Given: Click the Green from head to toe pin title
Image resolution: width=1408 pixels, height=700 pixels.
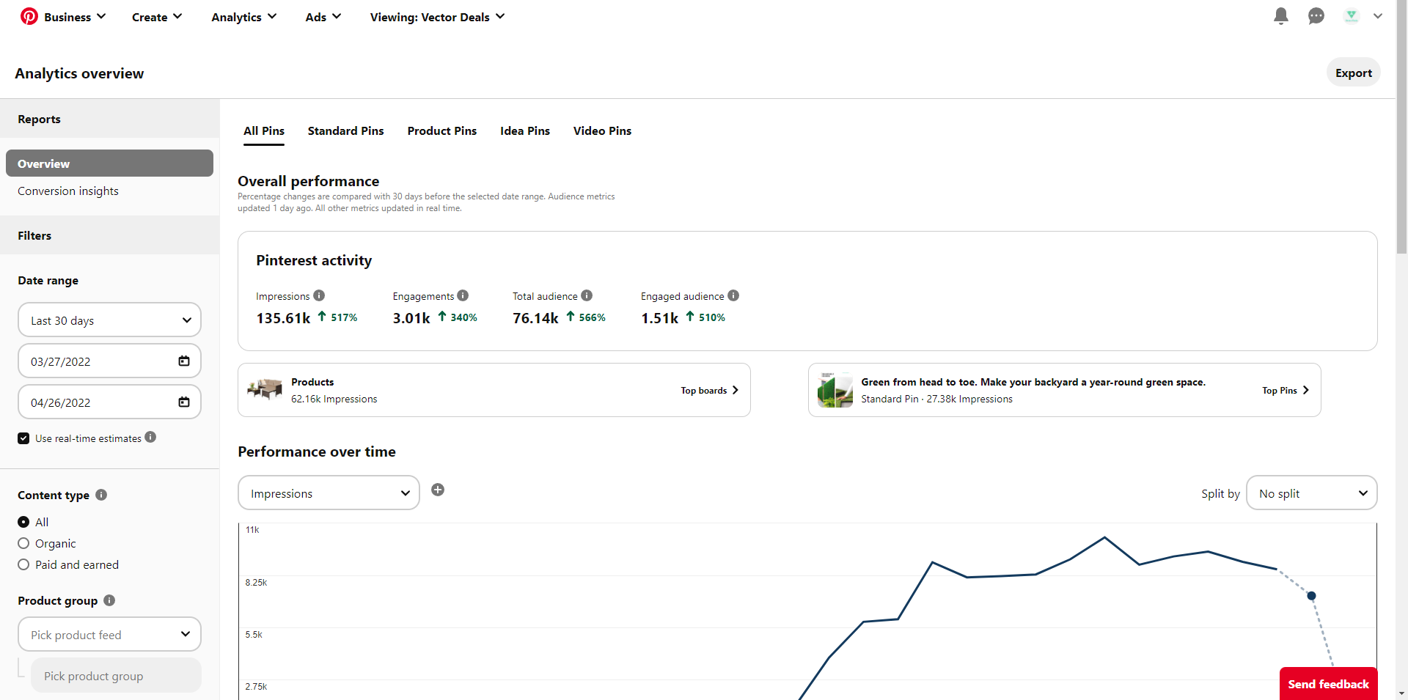Looking at the screenshot, I should click(x=1033, y=382).
